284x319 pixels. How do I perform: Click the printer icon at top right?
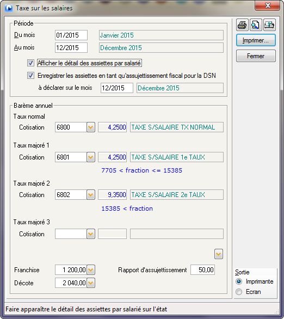[242, 25]
